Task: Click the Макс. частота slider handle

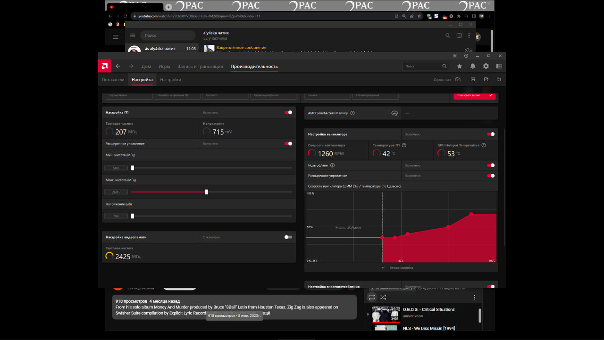Action: point(206,192)
